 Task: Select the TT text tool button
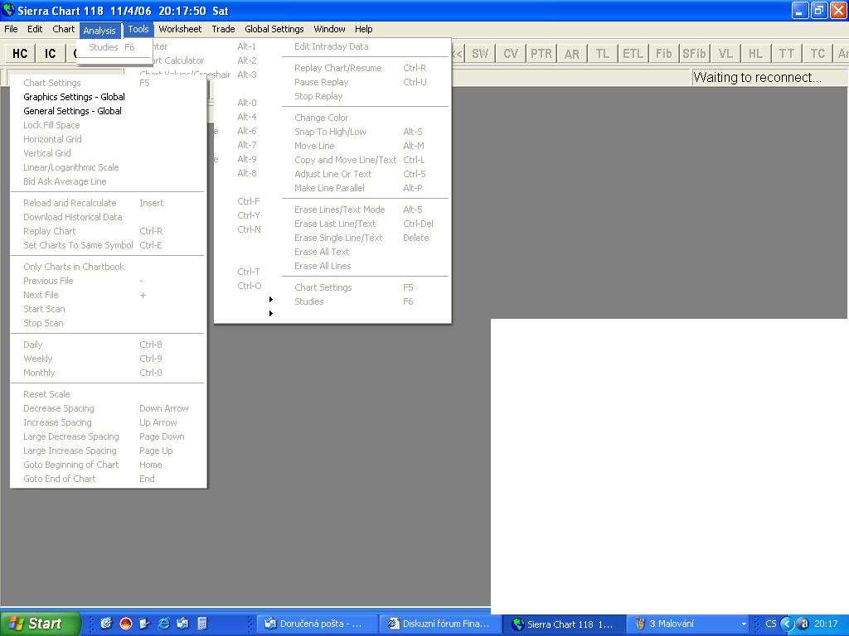click(786, 54)
